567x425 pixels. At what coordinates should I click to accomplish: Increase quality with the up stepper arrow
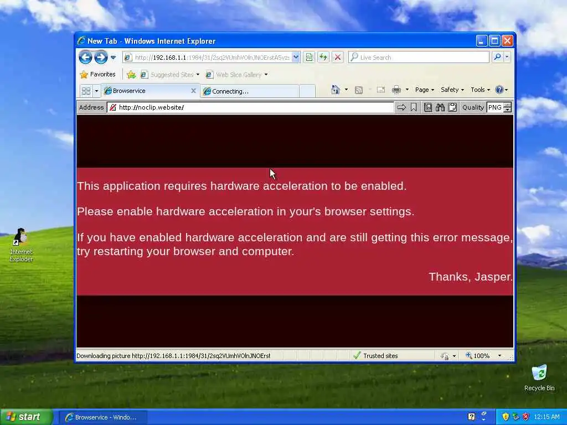pyautogui.click(x=508, y=105)
